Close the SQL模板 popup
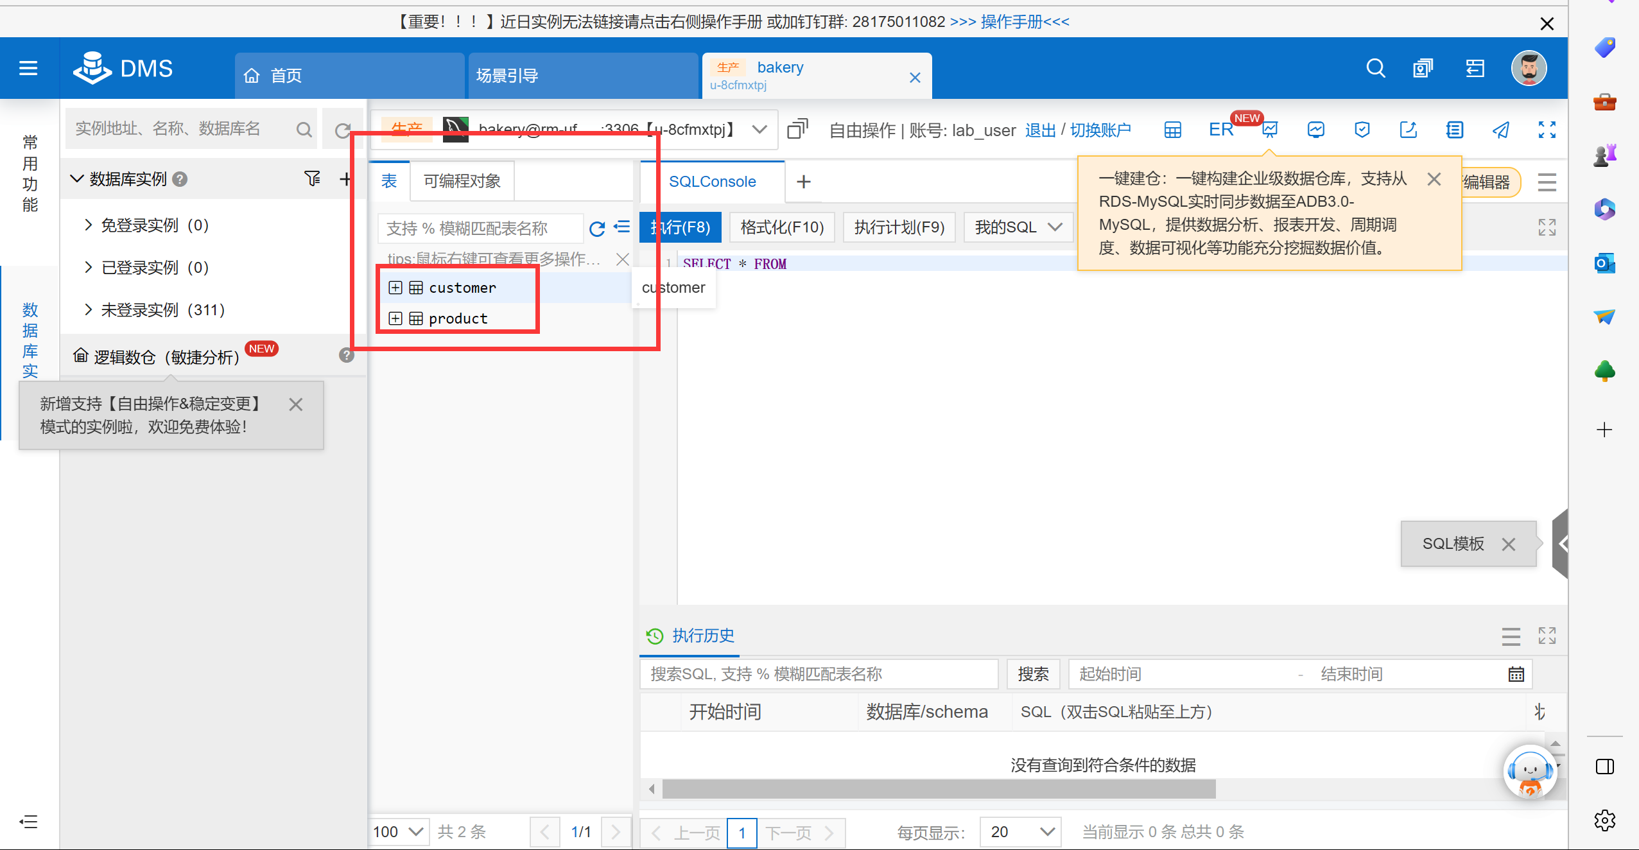1639x850 pixels. click(x=1508, y=544)
